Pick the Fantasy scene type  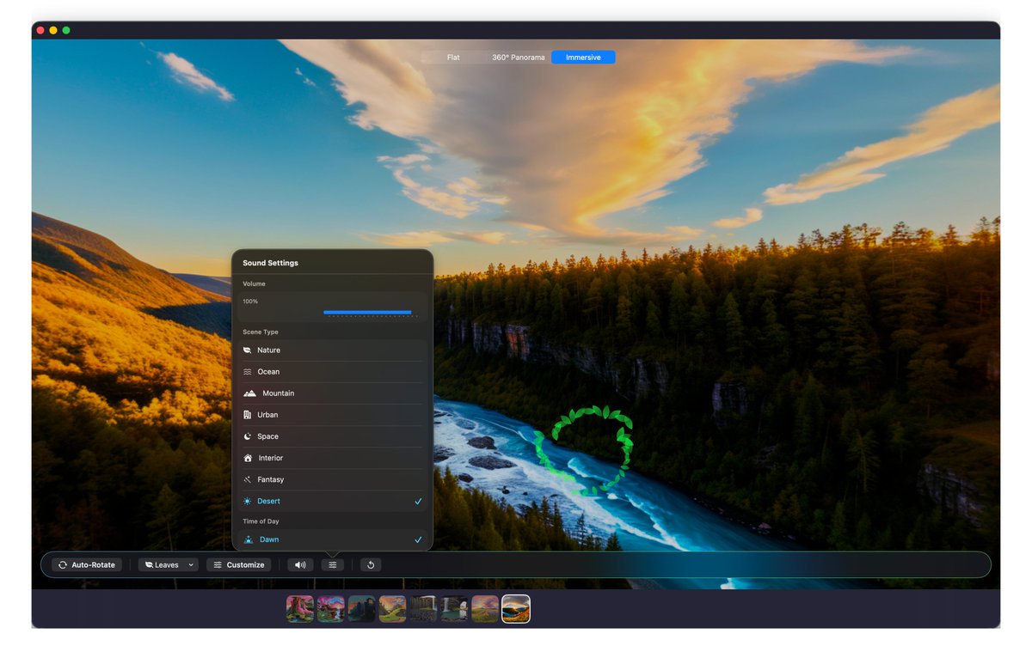tap(333, 479)
